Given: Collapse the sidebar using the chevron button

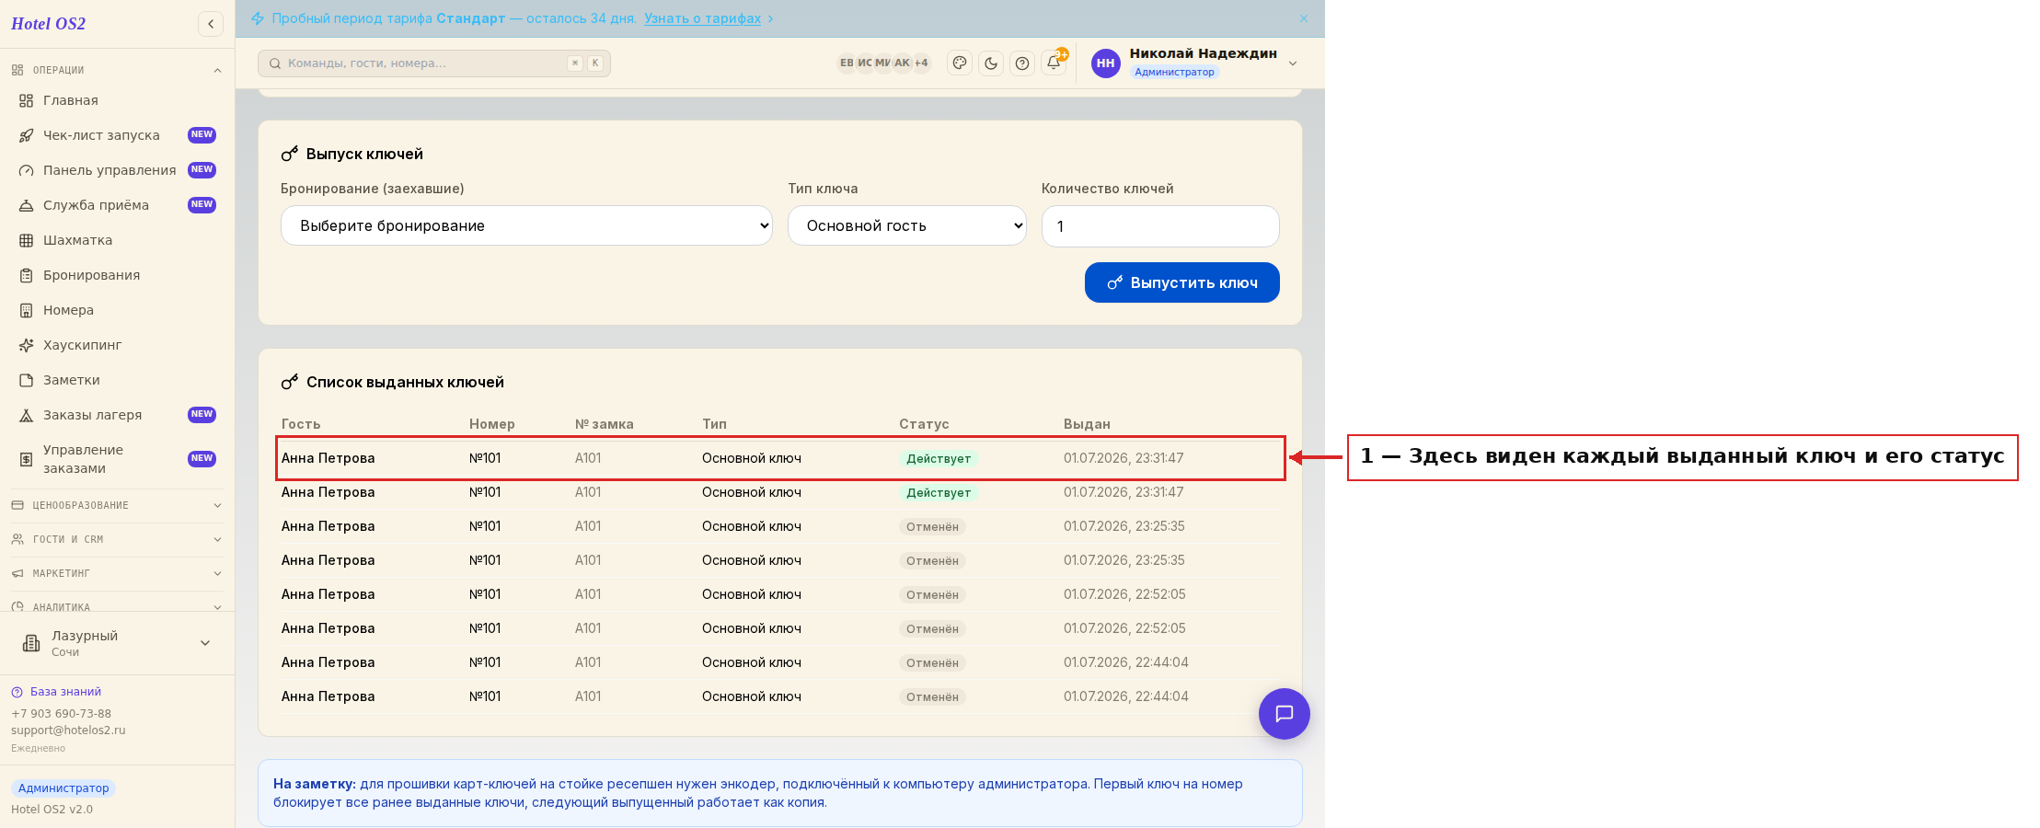Looking at the screenshot, I should tap(211, 24).
